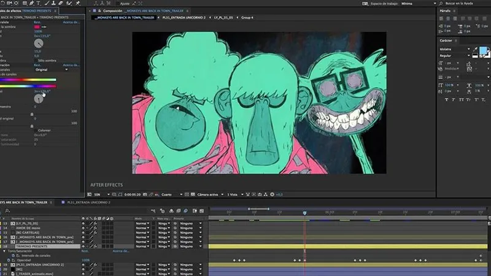Click the blue fill color swatch in Carácter
This screenshot has width=491, height=276.
pyautogui.click(x=483, y=51)
